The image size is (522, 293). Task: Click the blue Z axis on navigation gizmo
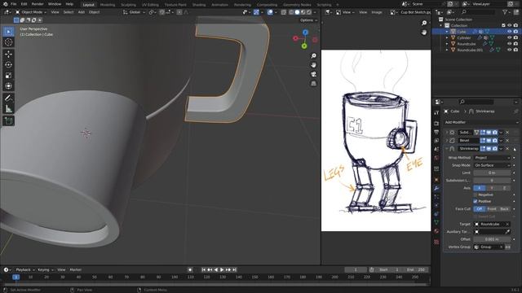click(x=305, y=33)
